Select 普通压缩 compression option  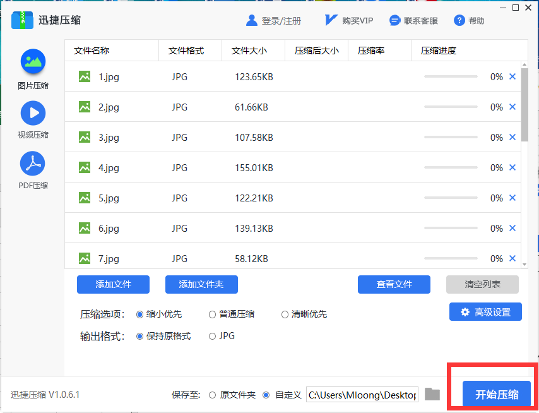(212, 314)
